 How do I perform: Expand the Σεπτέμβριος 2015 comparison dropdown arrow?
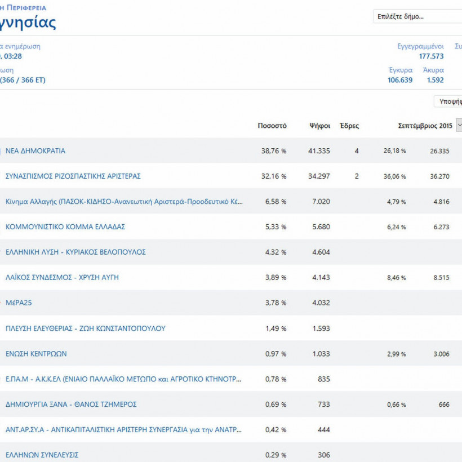pyautogui.click(x=459, y=125)
